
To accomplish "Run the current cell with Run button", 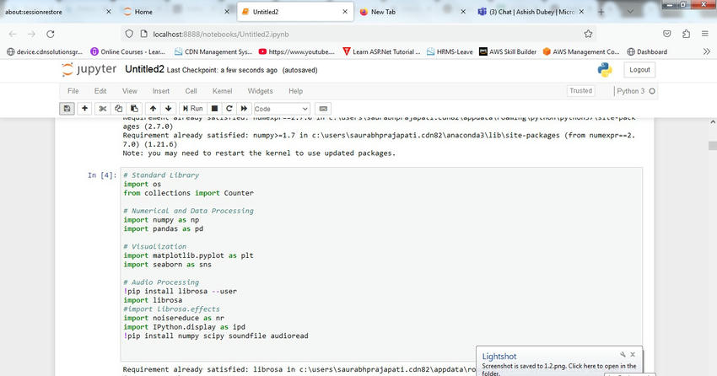I will coord(191,109).
